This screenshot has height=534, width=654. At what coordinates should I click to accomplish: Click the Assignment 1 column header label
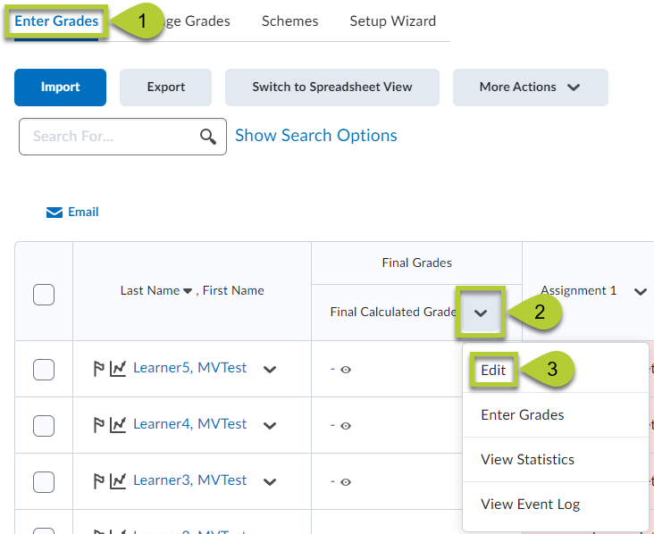pos(579,290)
